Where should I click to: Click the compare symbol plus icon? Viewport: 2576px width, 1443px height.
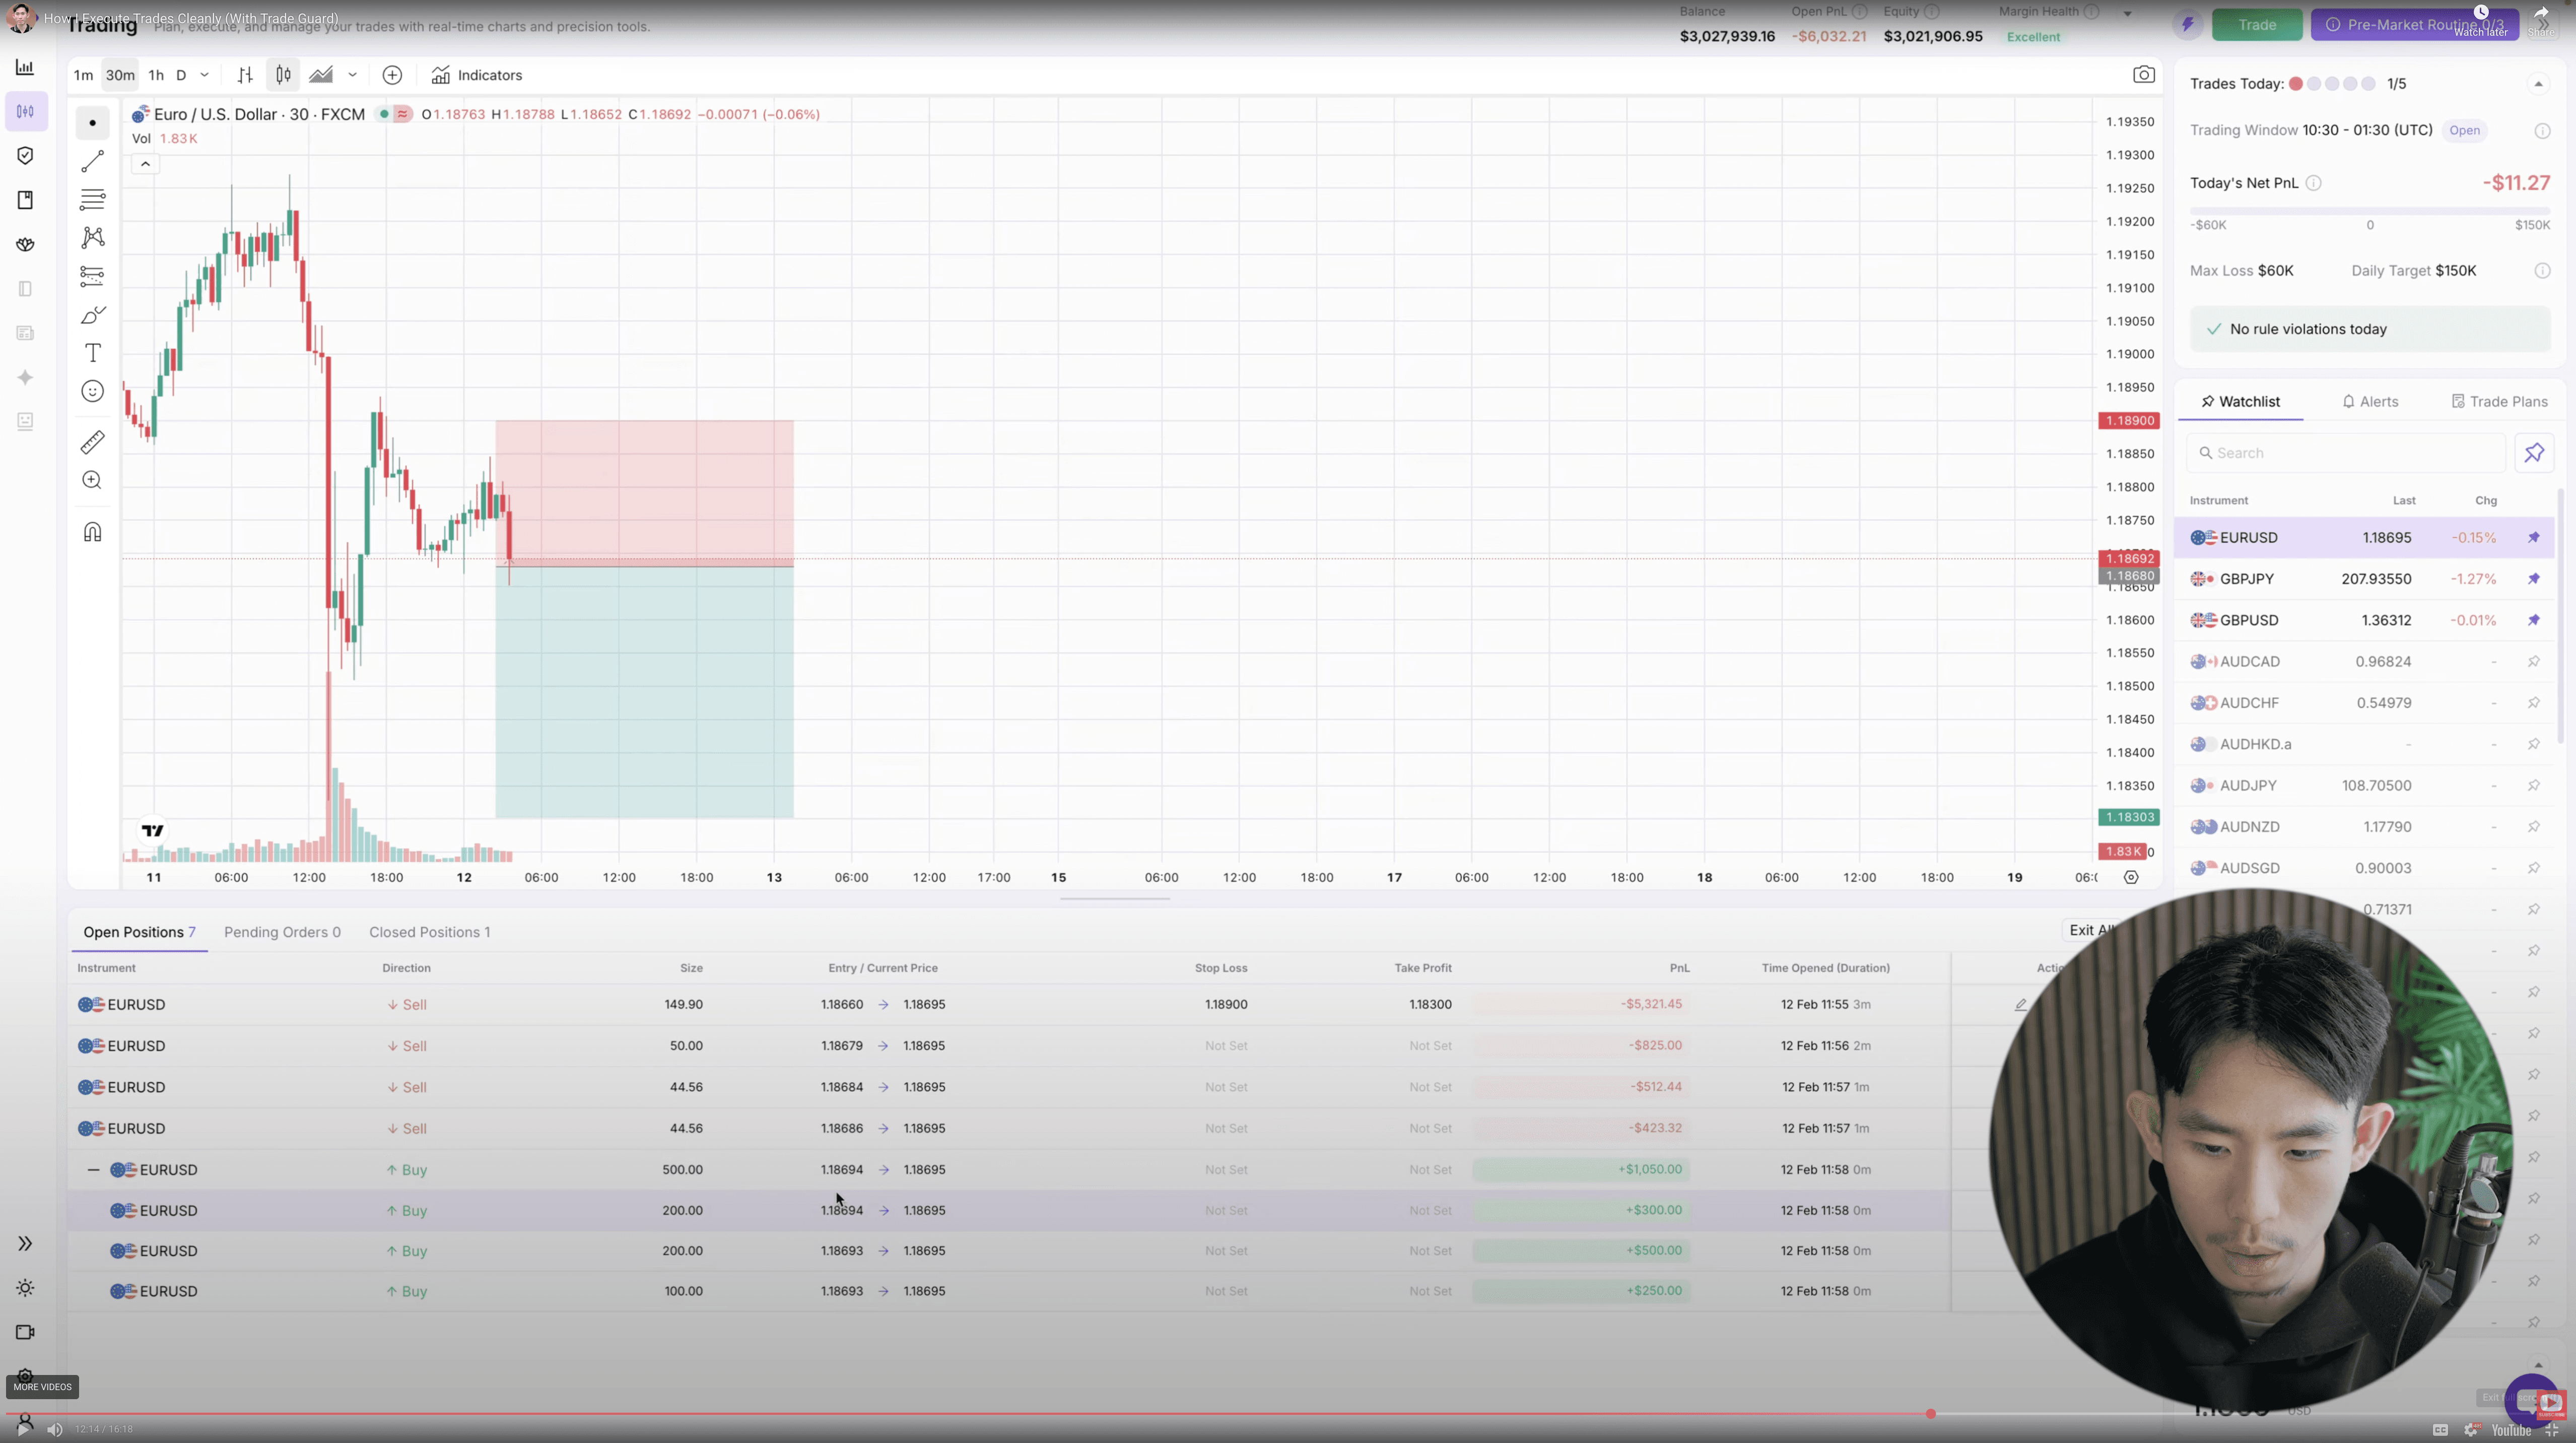point(392,75)
